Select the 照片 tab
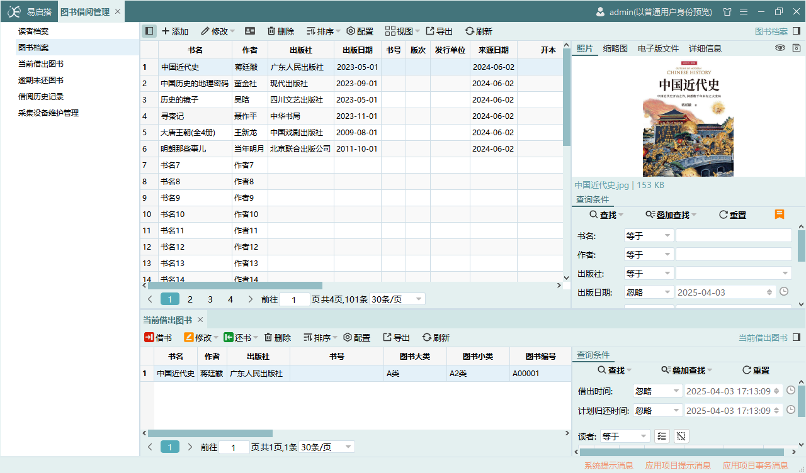 [x=585, y=48]
